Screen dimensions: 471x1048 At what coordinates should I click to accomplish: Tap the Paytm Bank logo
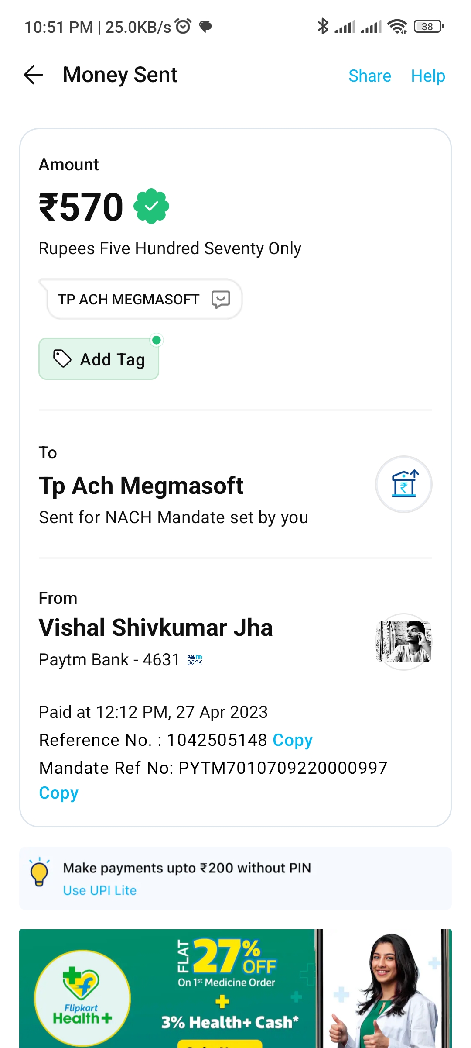pyautogui.click(x=195, y=660)
